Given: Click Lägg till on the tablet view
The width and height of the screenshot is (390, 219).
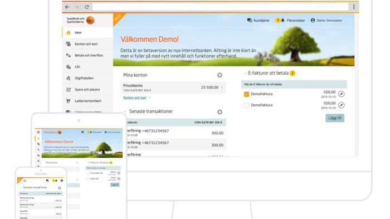Looking at the screenshot, I should pyautogui.click(x=115, y=185).
